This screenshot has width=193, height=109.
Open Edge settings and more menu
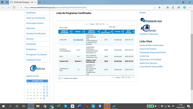[190, 7]
